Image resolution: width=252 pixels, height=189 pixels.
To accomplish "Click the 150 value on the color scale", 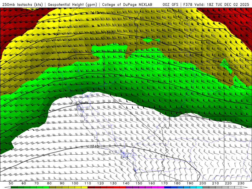I will pos(139,183).
